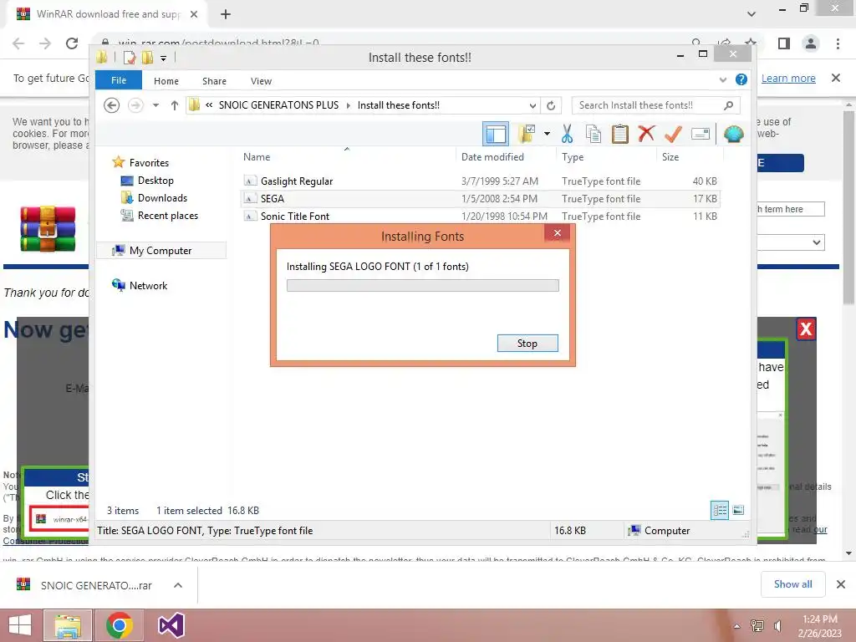Click the Paste clipboard icon

coord(619,134)
